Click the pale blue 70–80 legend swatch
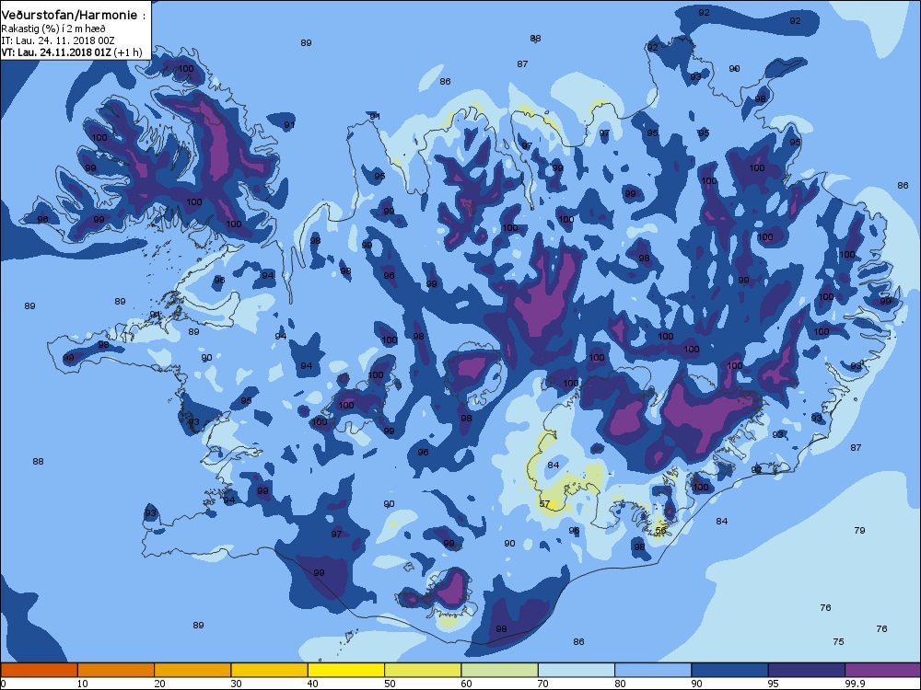The height and width of the screenshot is (690, 921). [577, 670]
